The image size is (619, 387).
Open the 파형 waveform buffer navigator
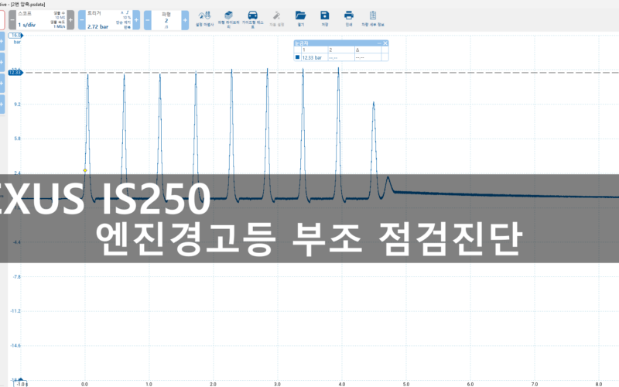click(x=166, y=19)
